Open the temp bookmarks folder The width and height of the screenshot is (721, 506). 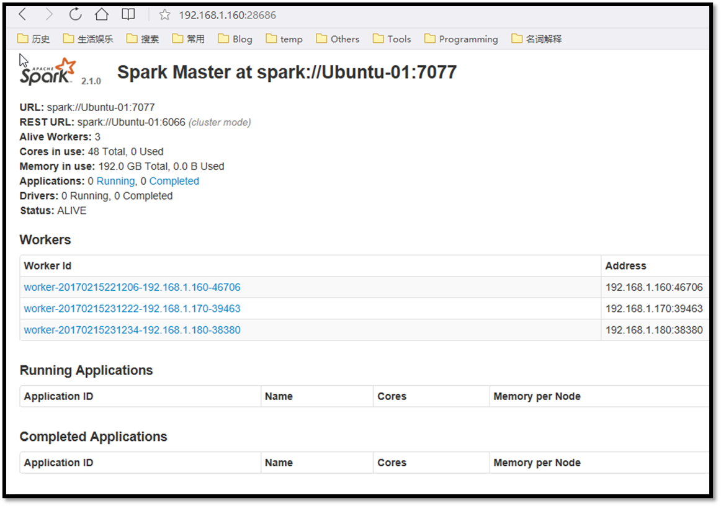pyautogui.click(x=284, y=39)
